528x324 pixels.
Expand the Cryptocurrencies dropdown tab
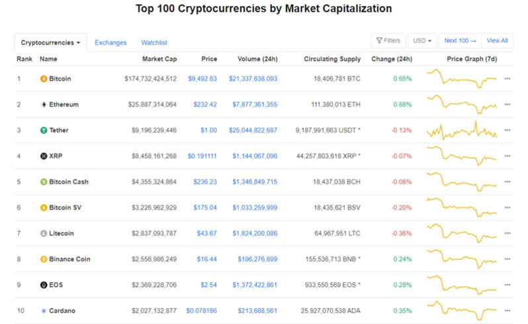(50, 42)
